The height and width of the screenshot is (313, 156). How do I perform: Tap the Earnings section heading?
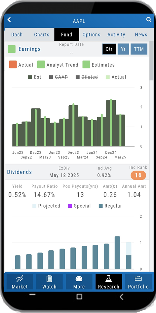pyautogui.click(x=29, y=49)
